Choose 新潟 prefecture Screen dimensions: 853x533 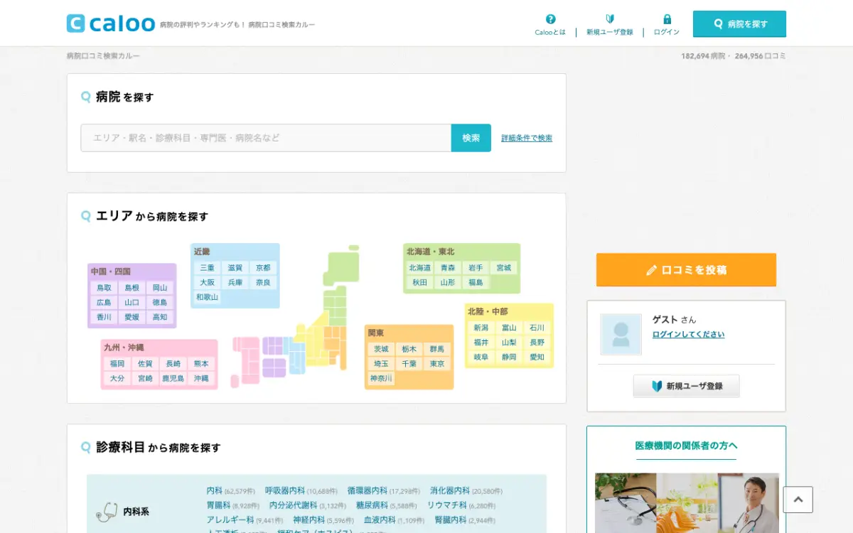pos(481,328)
